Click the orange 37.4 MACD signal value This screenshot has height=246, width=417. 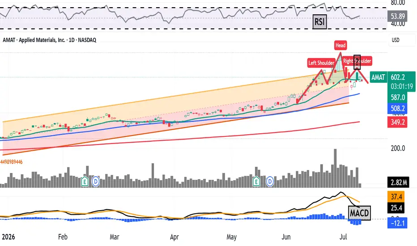[x=396, y=196]
